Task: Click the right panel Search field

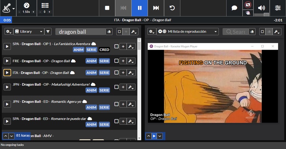Action: [236, 32]
